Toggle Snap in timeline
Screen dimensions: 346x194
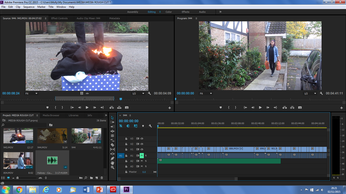128,126
